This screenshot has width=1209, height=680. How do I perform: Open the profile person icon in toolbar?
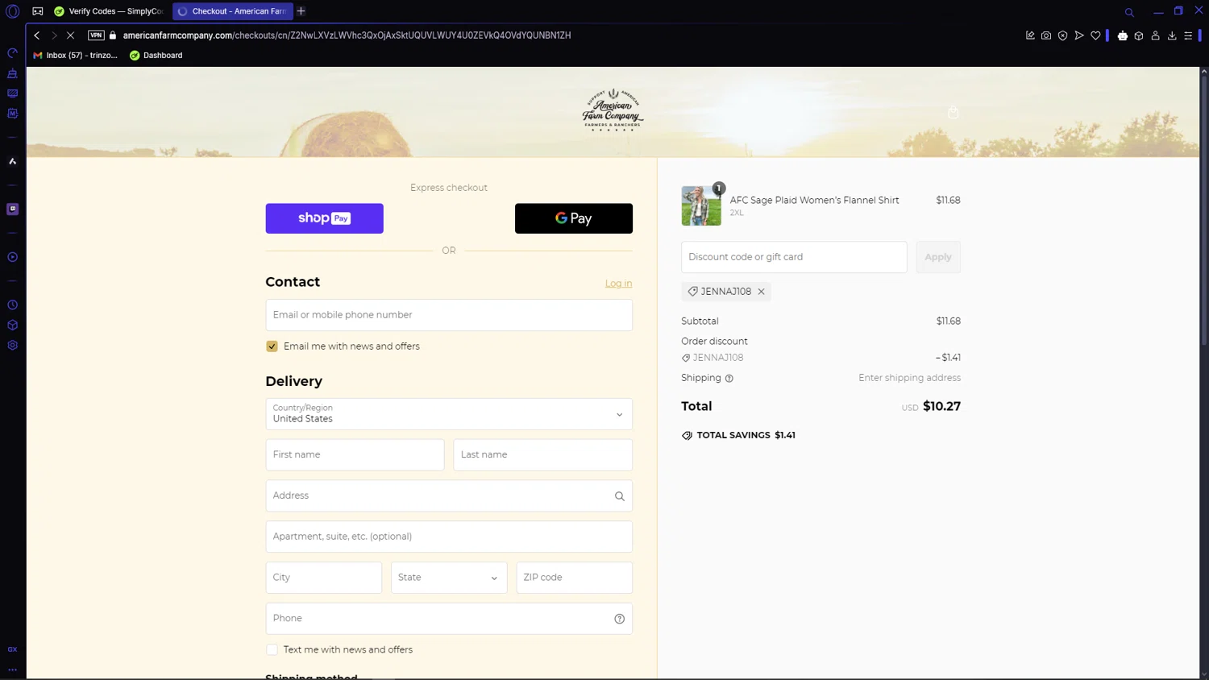1155,35
